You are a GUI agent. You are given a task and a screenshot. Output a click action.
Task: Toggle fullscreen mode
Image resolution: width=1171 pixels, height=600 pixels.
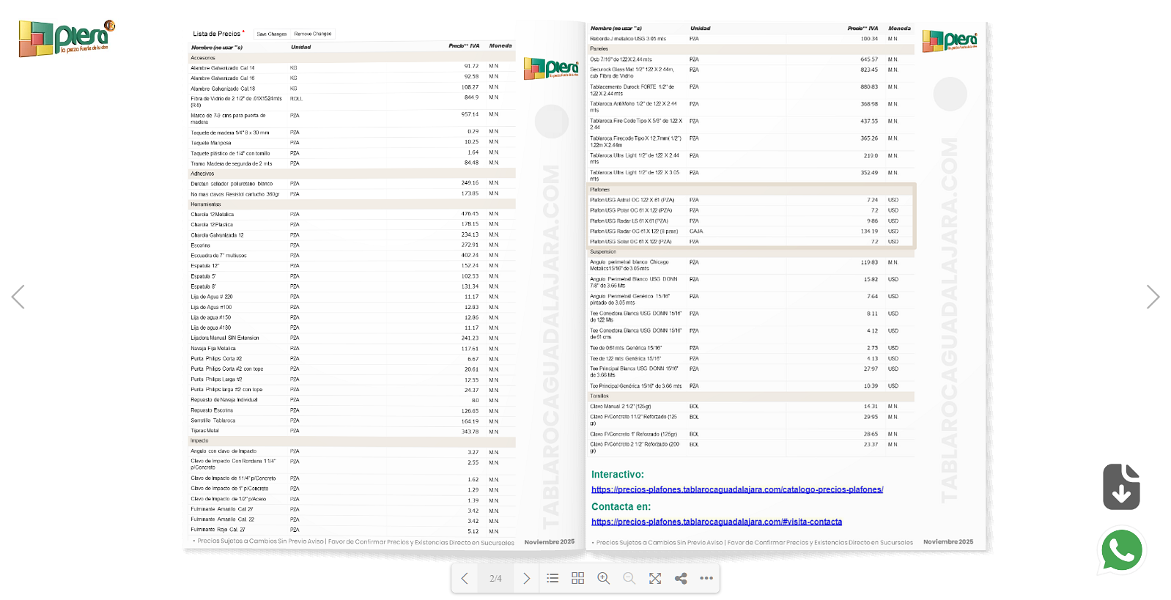pyautogui.click(x=655, y=578)
